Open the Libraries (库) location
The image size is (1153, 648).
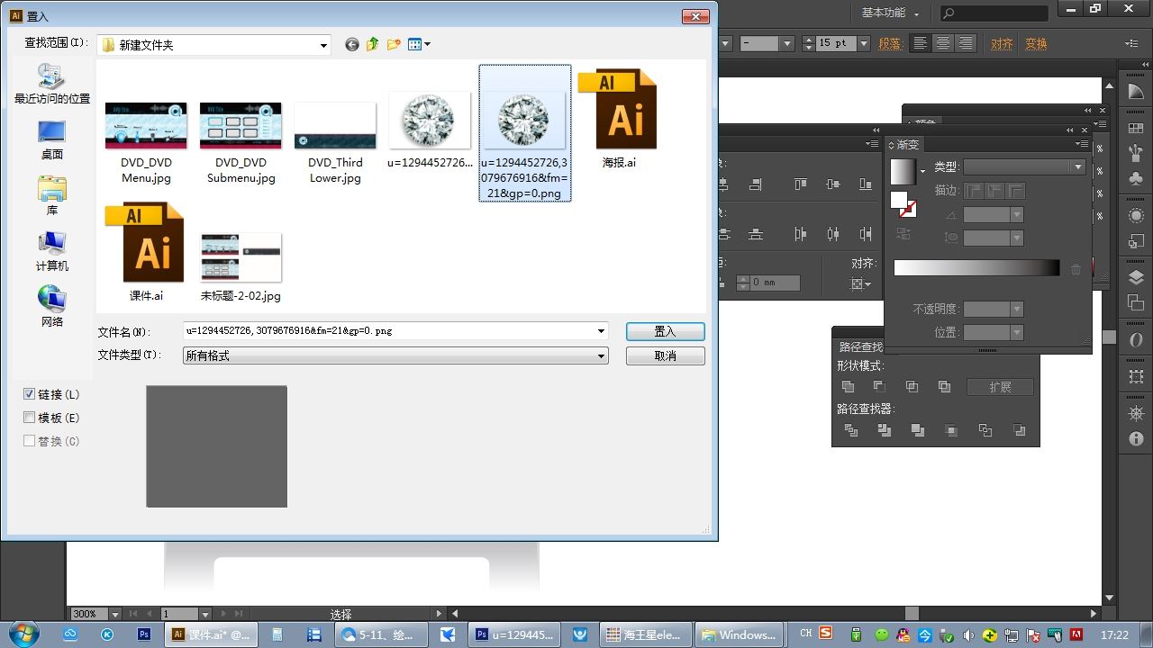(x=52, y=195)
